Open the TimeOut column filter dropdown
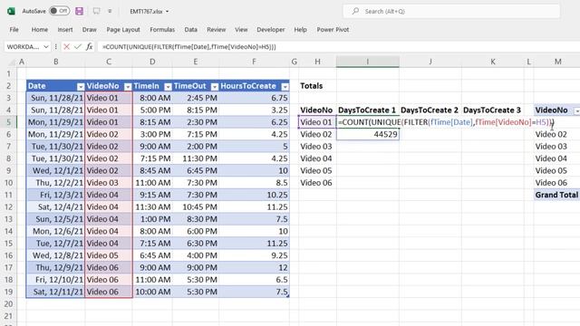 tap(215, 87)
